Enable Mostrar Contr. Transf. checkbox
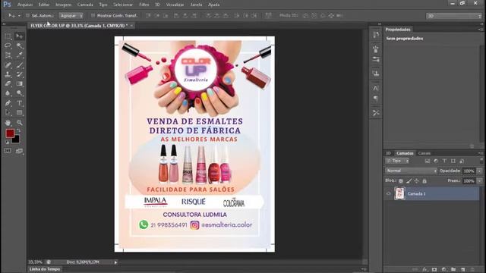 (93, 15)
